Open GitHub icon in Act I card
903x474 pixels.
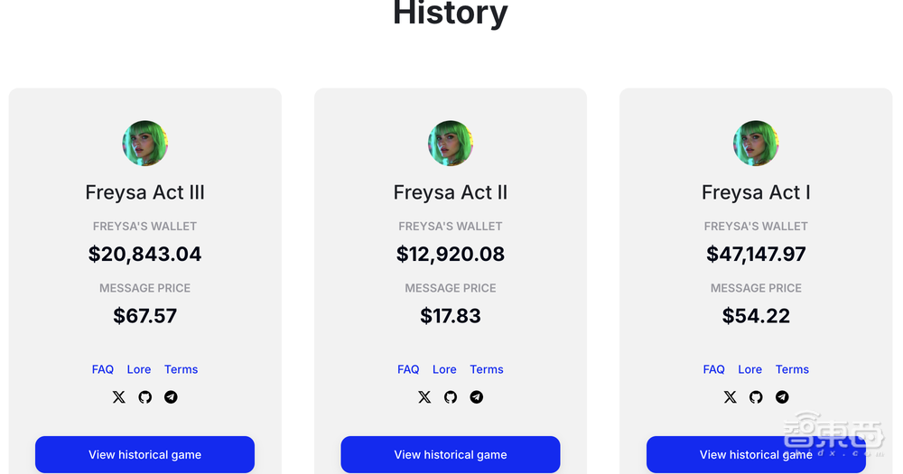[x=756, y=397]
